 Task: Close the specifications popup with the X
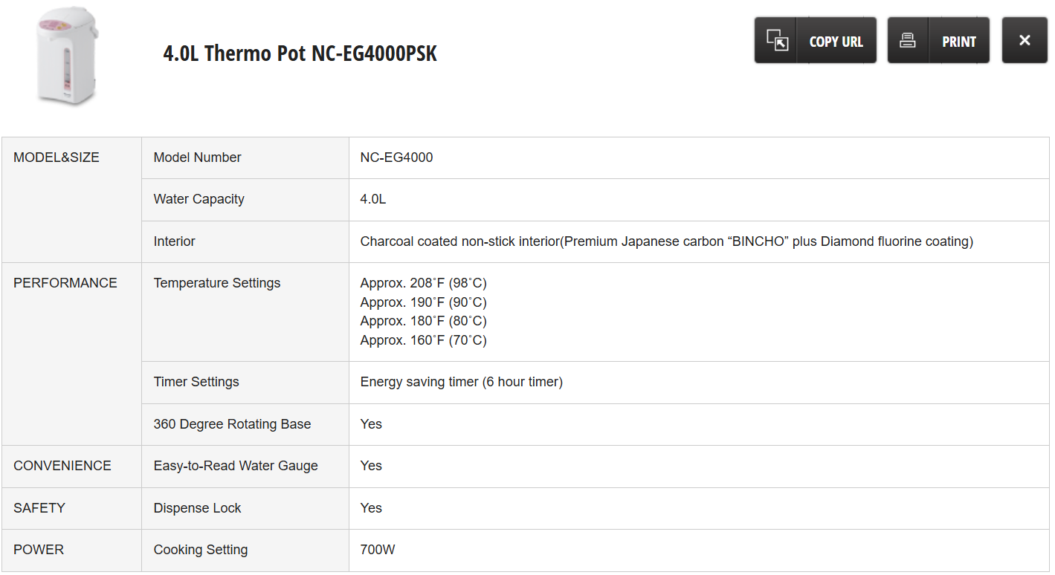1025,40
